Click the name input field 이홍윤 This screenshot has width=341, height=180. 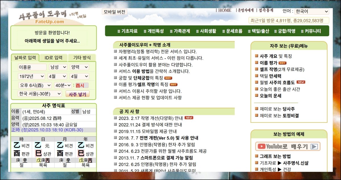click(x=32, y=67)
